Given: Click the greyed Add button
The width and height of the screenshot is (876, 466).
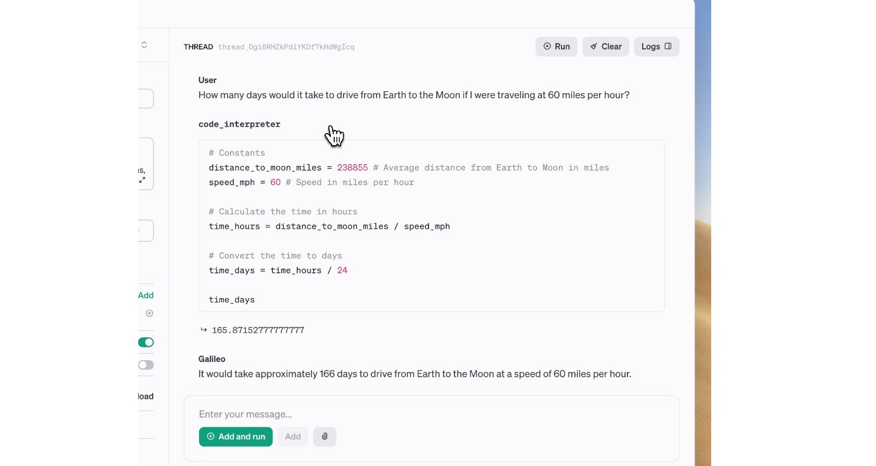Looking at the screenshot, I should click(x=293, y=436).
